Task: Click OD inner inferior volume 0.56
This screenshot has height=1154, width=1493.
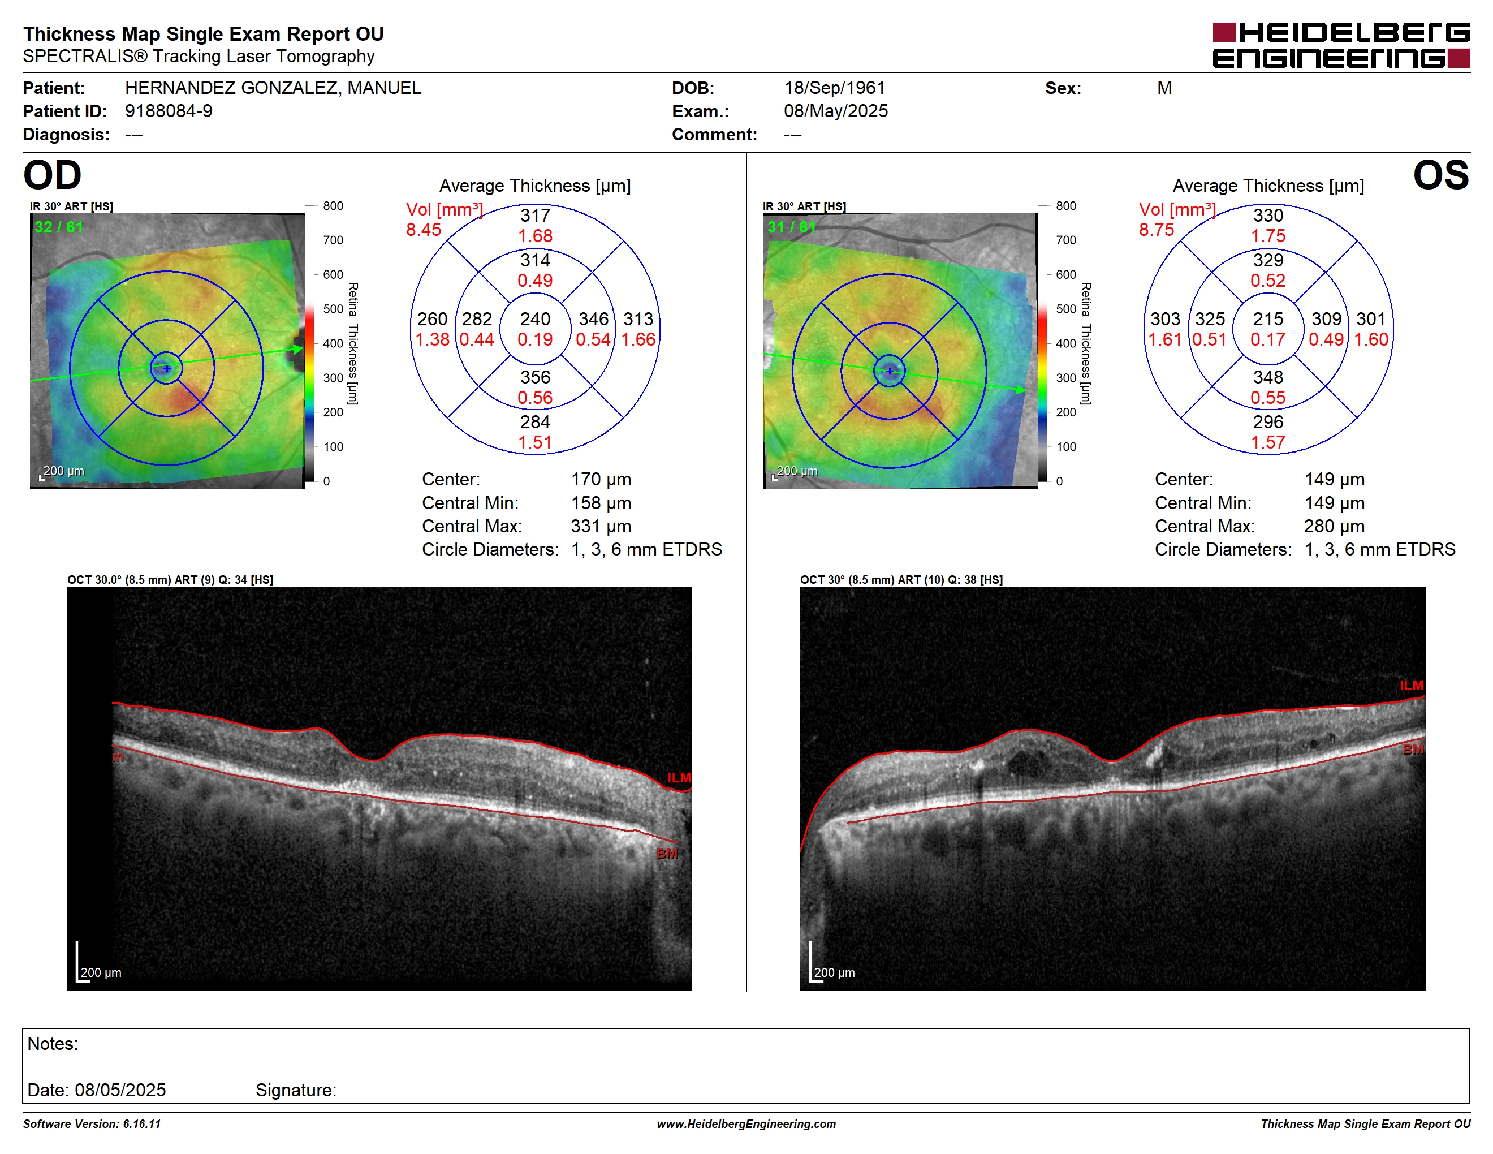Action: [x=535, y=398]
